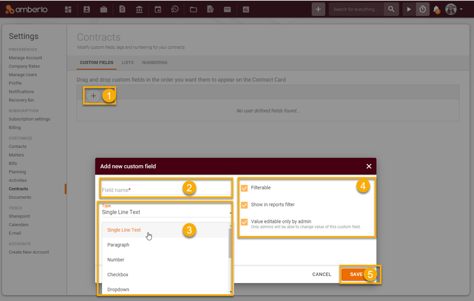Open the email envelope icon
Image resolution: width=474 pixels, height=301 pixels.
[227, 9]
